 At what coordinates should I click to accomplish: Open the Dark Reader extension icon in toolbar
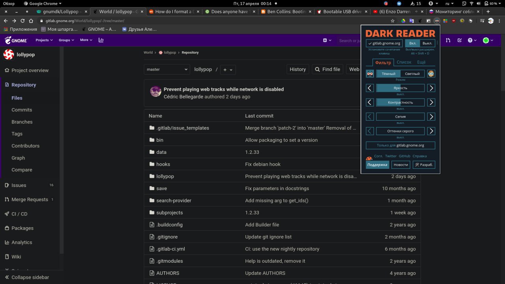coord(437,21)
